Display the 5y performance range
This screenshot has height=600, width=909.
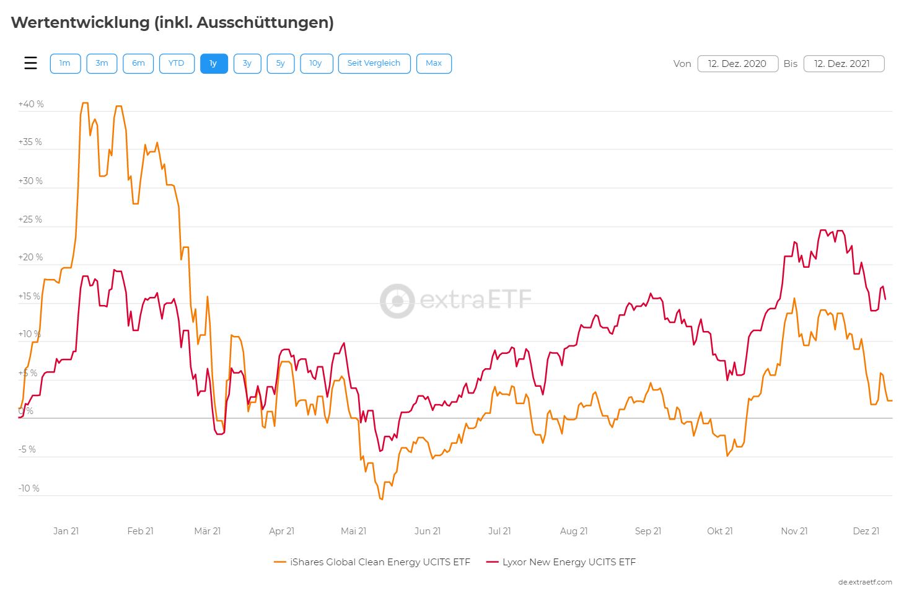pyautogui.click(x=281, y=63)
